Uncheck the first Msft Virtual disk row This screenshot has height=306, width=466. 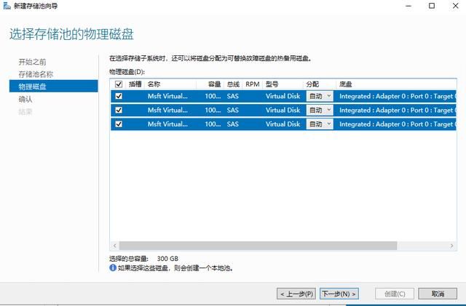(x=119, y=96)
